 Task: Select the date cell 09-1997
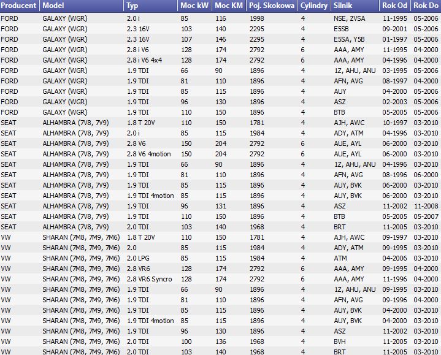click(x=394, y=237)
